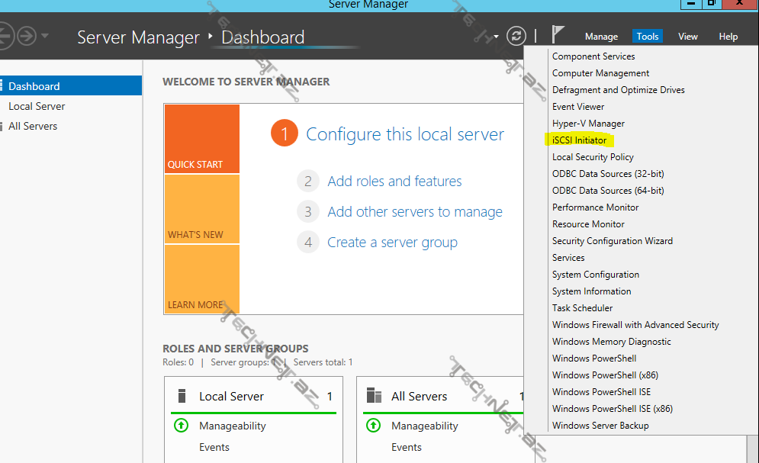The height and width of the screenshot is (463, 759).
Task: Click the notifications flag icon
Action: click(x=558, y=35)
